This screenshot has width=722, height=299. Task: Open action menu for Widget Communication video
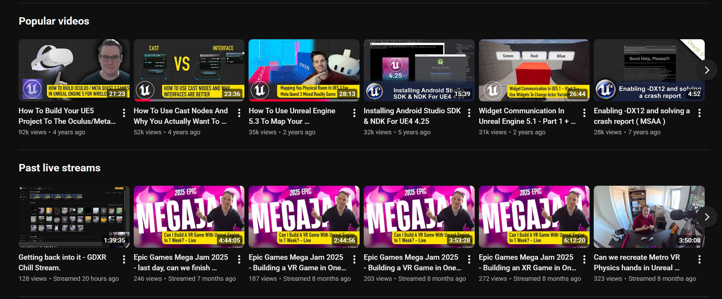click(x=584, y=113)
